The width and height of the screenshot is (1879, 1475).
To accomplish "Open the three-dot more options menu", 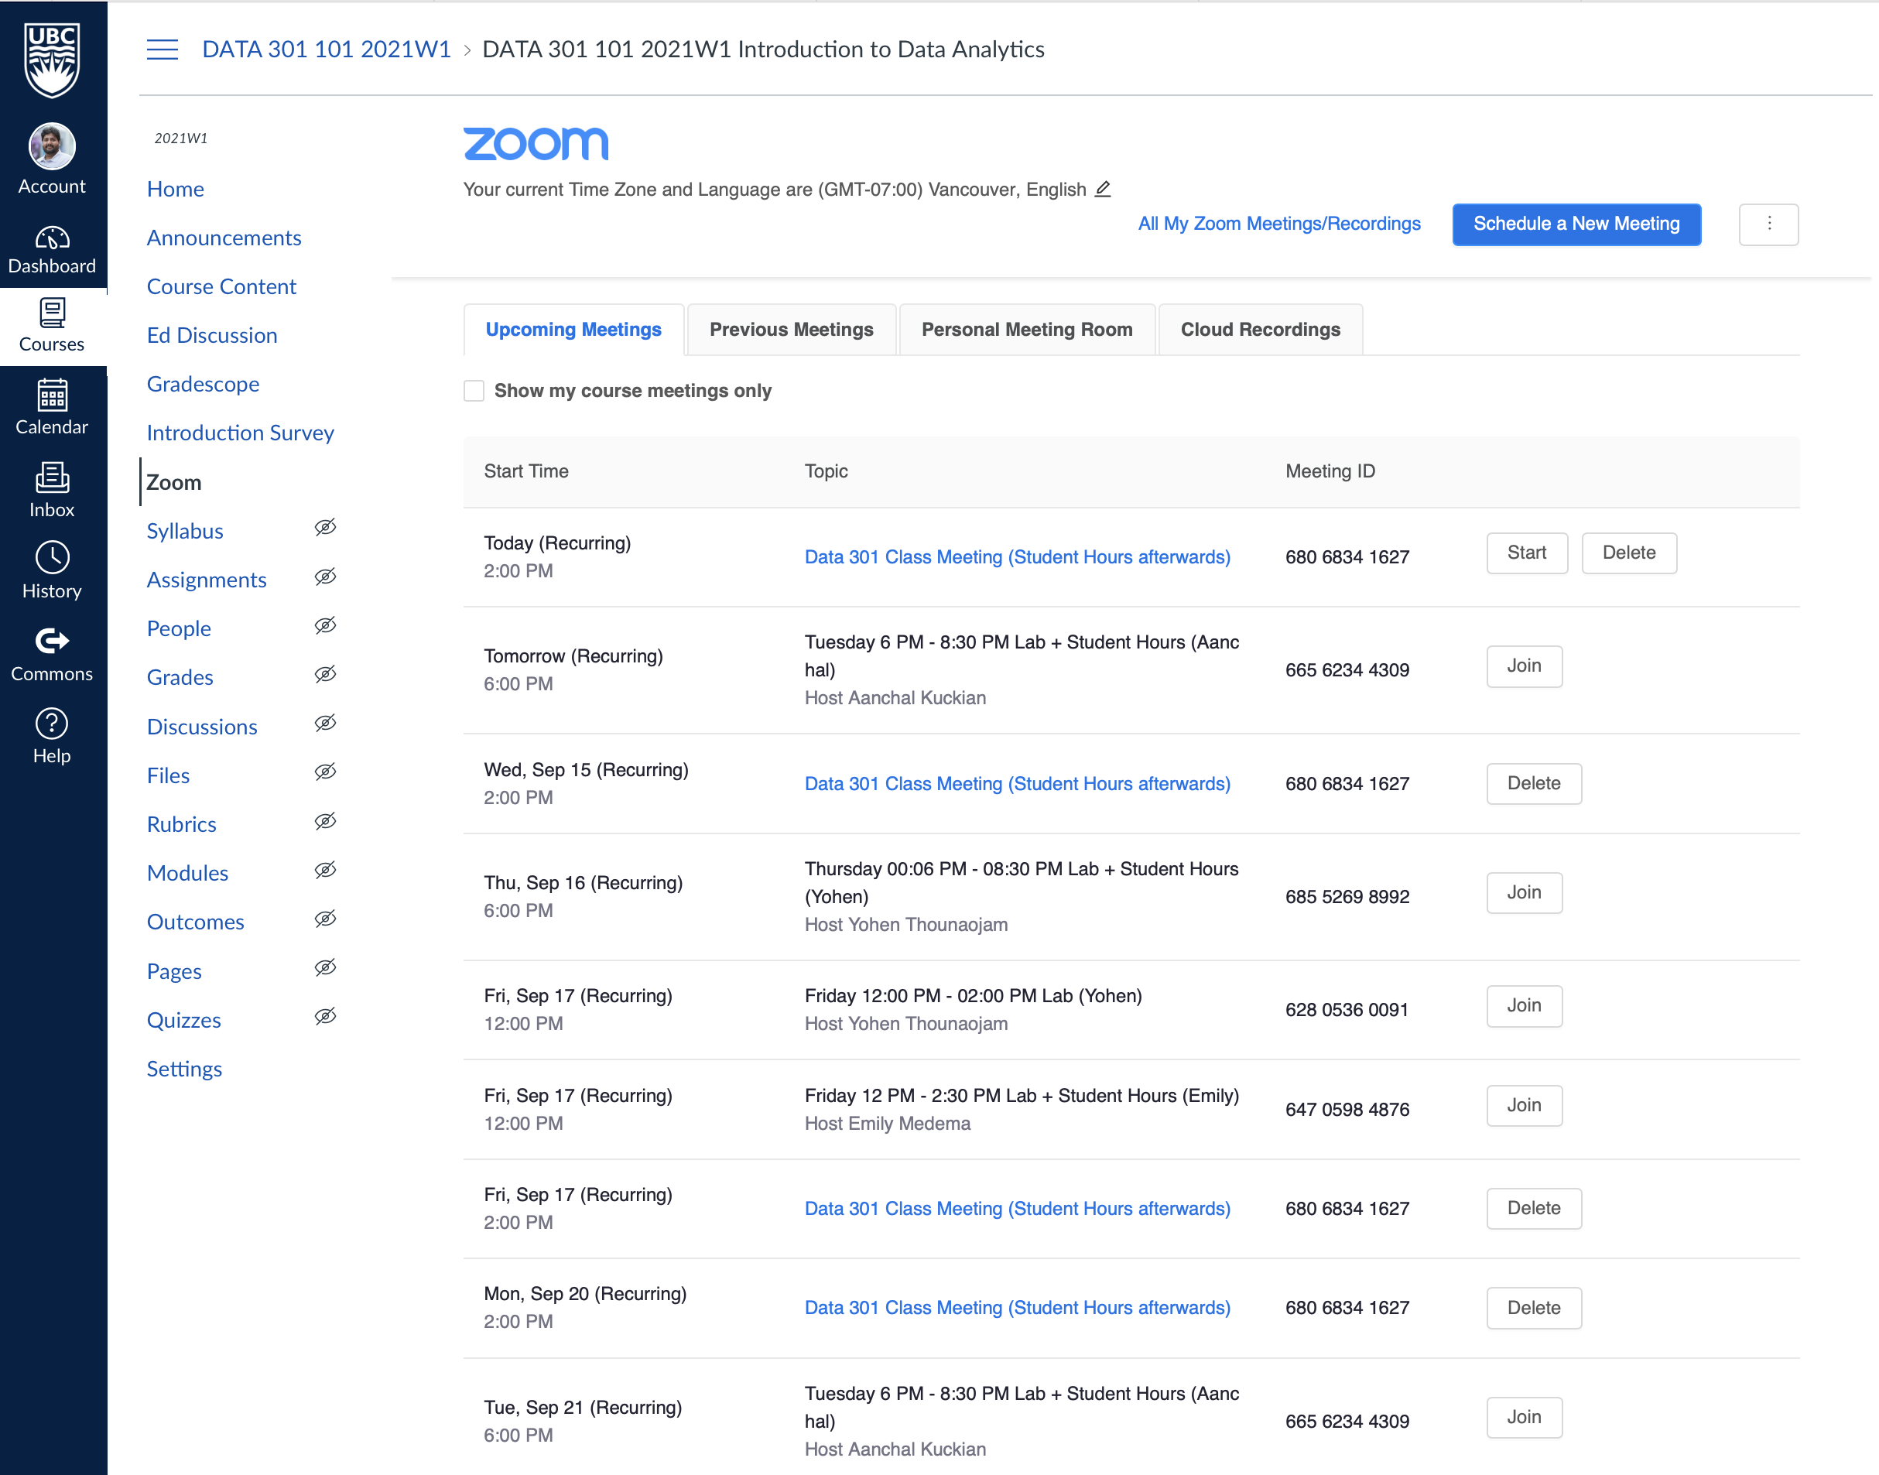I will [1768, 224].
